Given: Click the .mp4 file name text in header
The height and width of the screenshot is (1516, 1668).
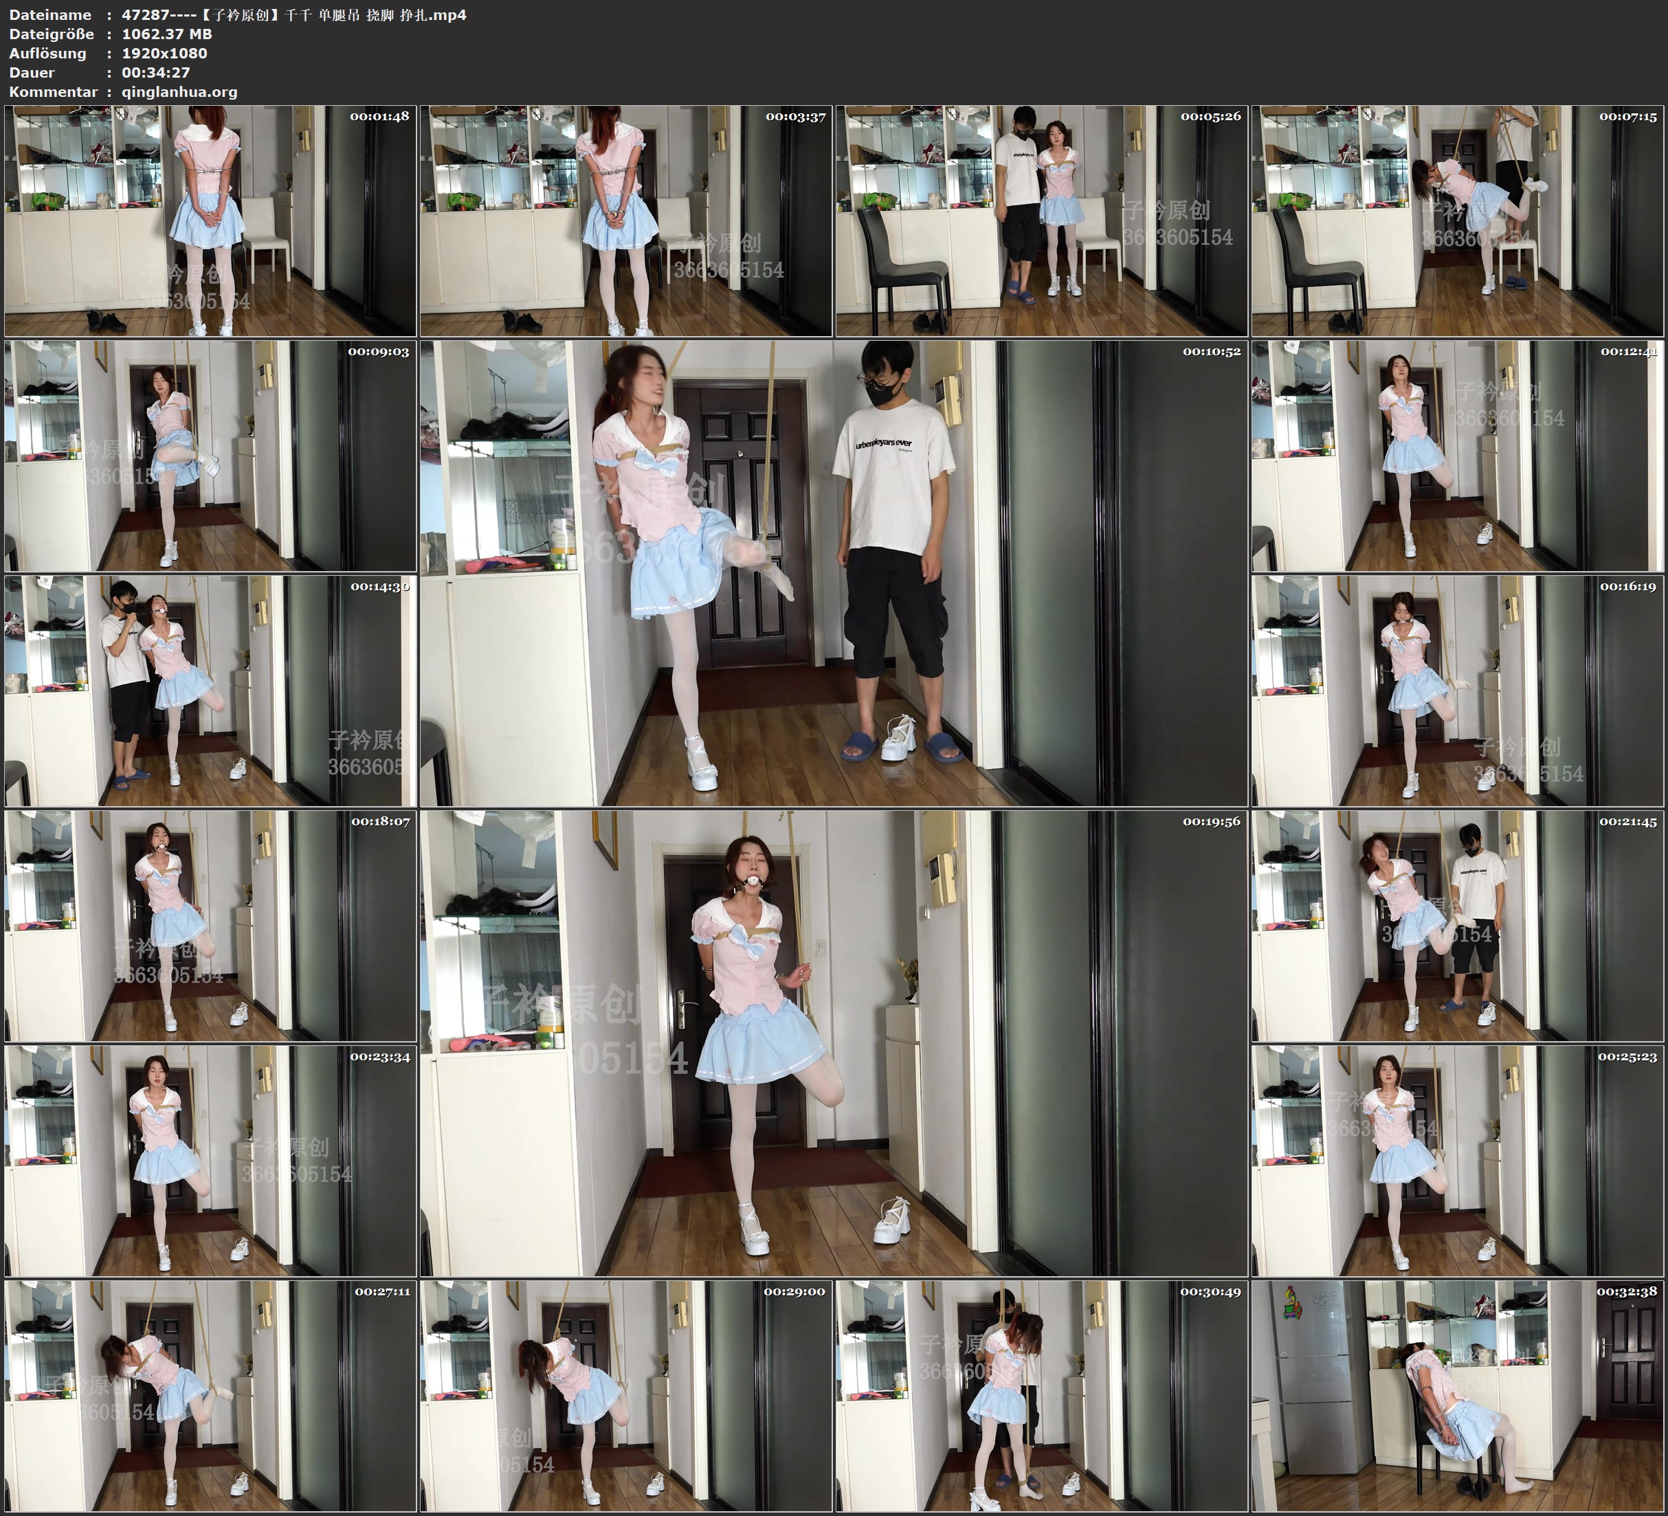Looking at the screenshot, I should [293, 15].
